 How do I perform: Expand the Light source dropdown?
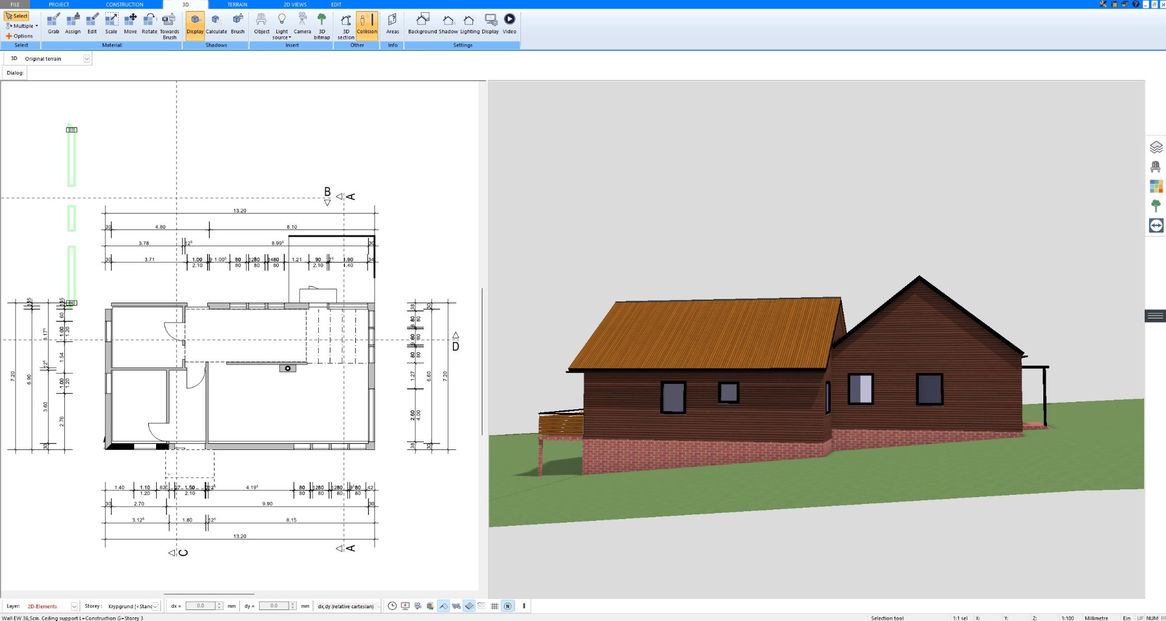click(282, 27)
